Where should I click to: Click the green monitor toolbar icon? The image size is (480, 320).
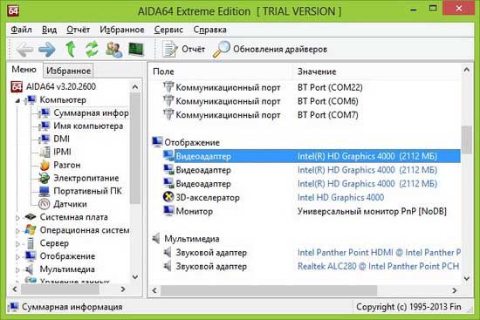[136, 49]
